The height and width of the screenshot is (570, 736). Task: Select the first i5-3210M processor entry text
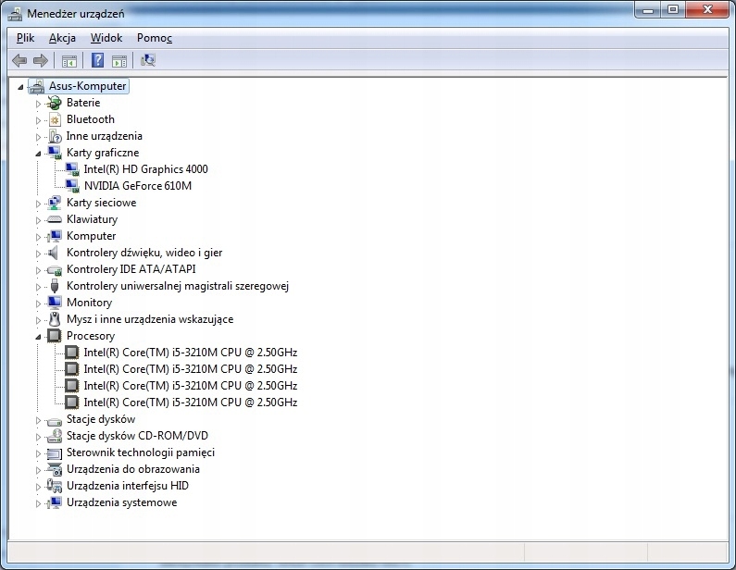[191, 353]
